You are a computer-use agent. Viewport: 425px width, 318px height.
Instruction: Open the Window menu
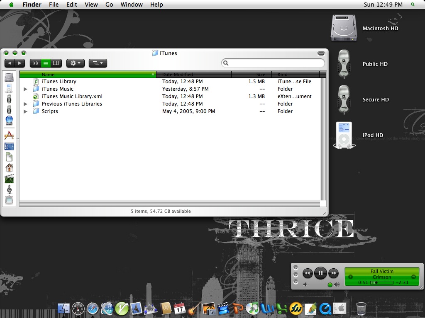[132, 4]
